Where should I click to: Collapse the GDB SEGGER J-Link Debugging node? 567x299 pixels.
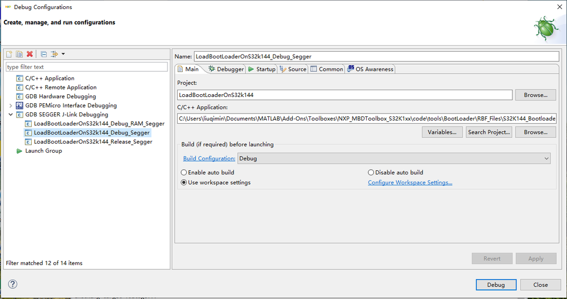(x=11, y=115)
